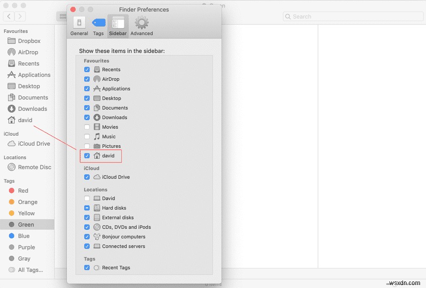Toggle the david home folder checkbox

click(x=87, y=156)
